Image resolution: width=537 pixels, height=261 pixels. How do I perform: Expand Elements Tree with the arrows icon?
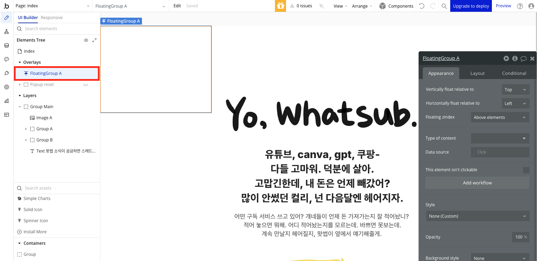(x=94, y=40)
